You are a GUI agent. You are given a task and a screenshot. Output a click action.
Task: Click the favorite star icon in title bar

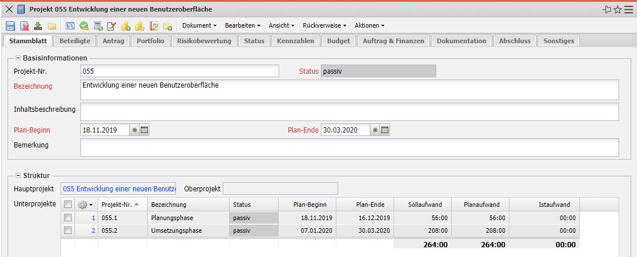click(617, 9)
